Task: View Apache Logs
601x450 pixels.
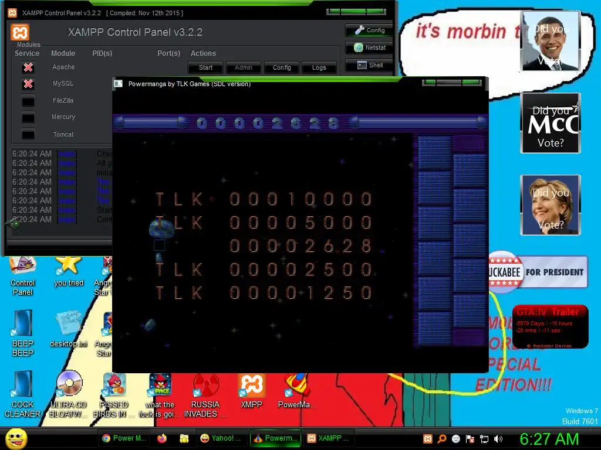Action: 319,67
